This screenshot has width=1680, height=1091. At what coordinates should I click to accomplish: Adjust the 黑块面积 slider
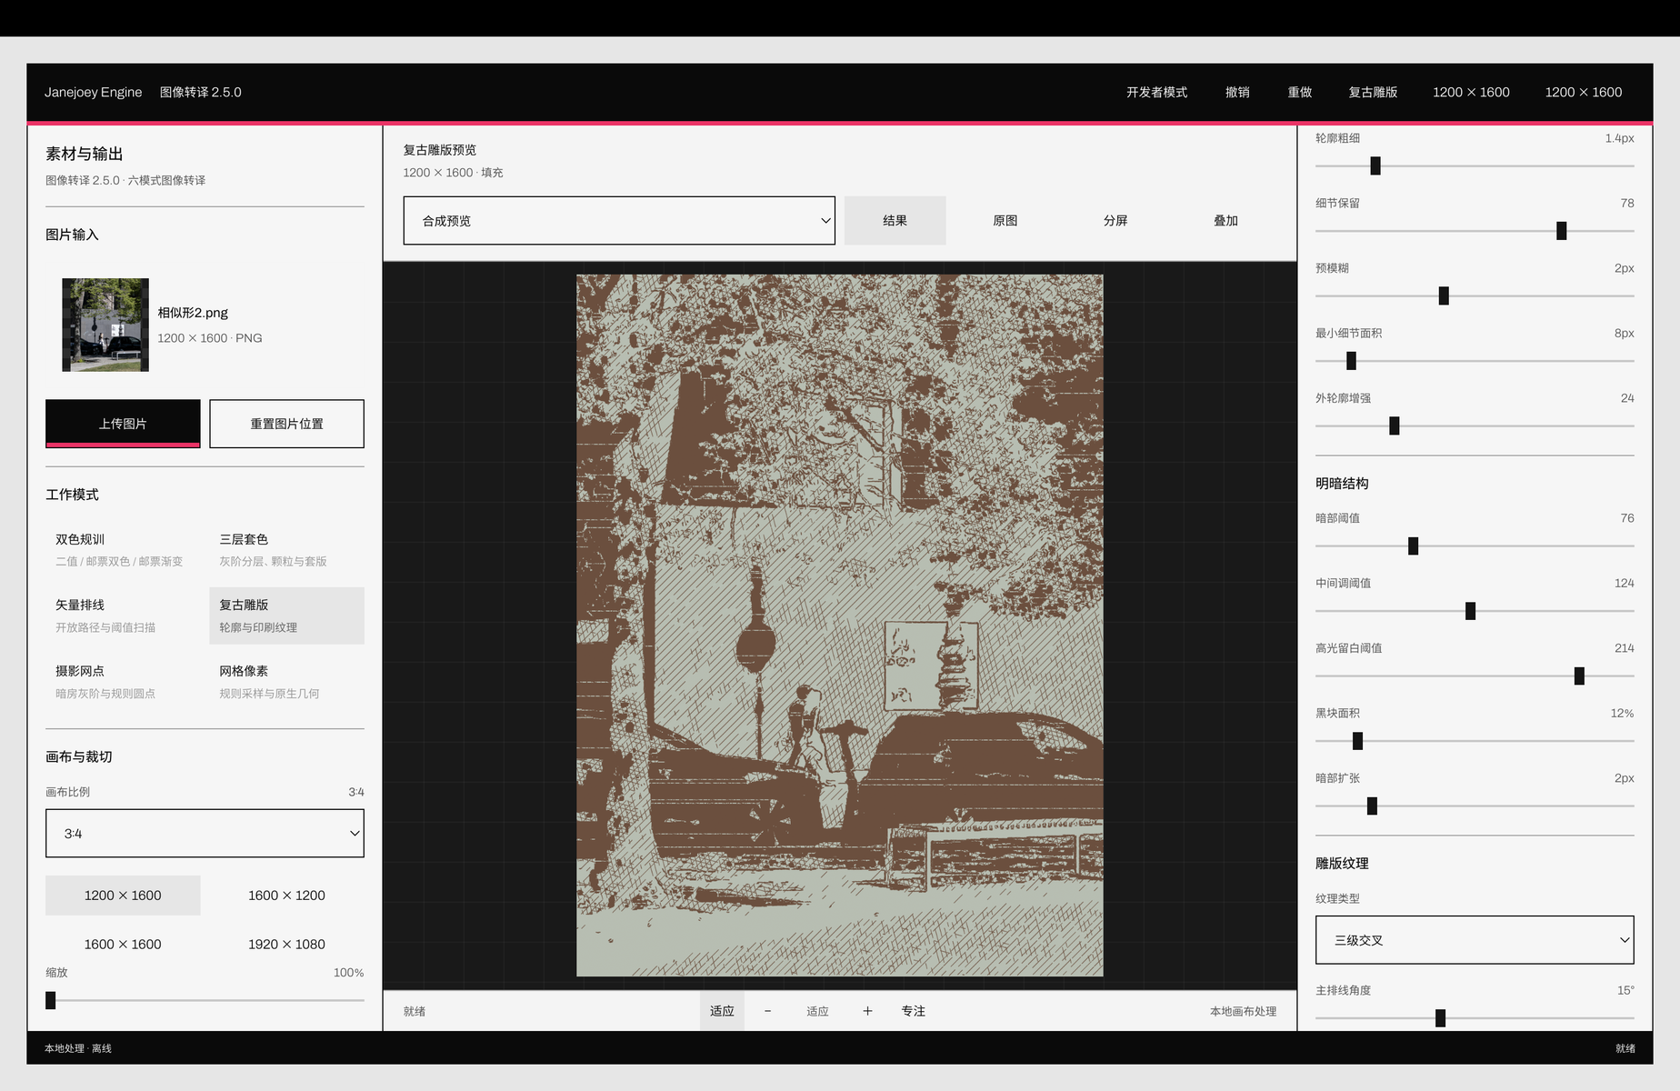coord(1475,741)
